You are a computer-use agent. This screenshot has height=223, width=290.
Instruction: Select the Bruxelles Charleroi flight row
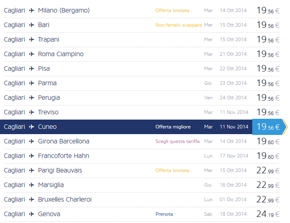coord(65,200)
